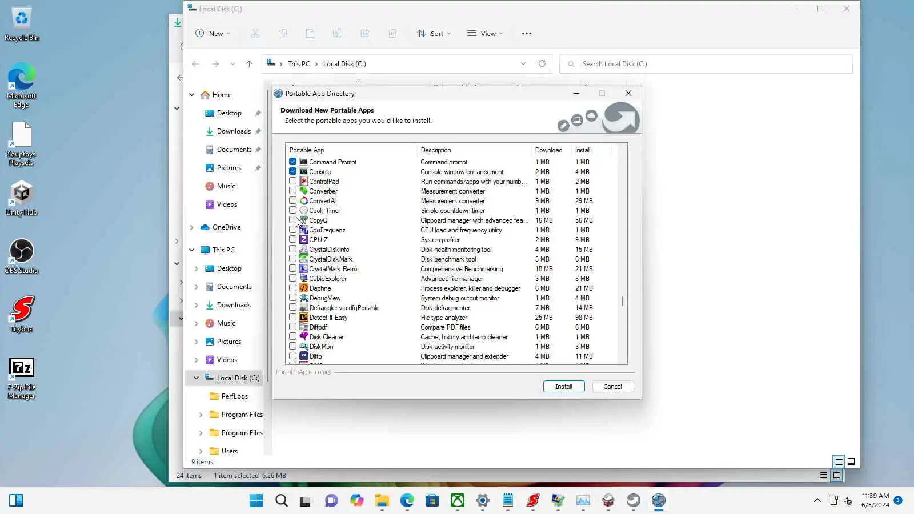This screenshot has width=914, height=514.
Task: Open the address bar history dropdown chevron
Action: coord(523,64)
